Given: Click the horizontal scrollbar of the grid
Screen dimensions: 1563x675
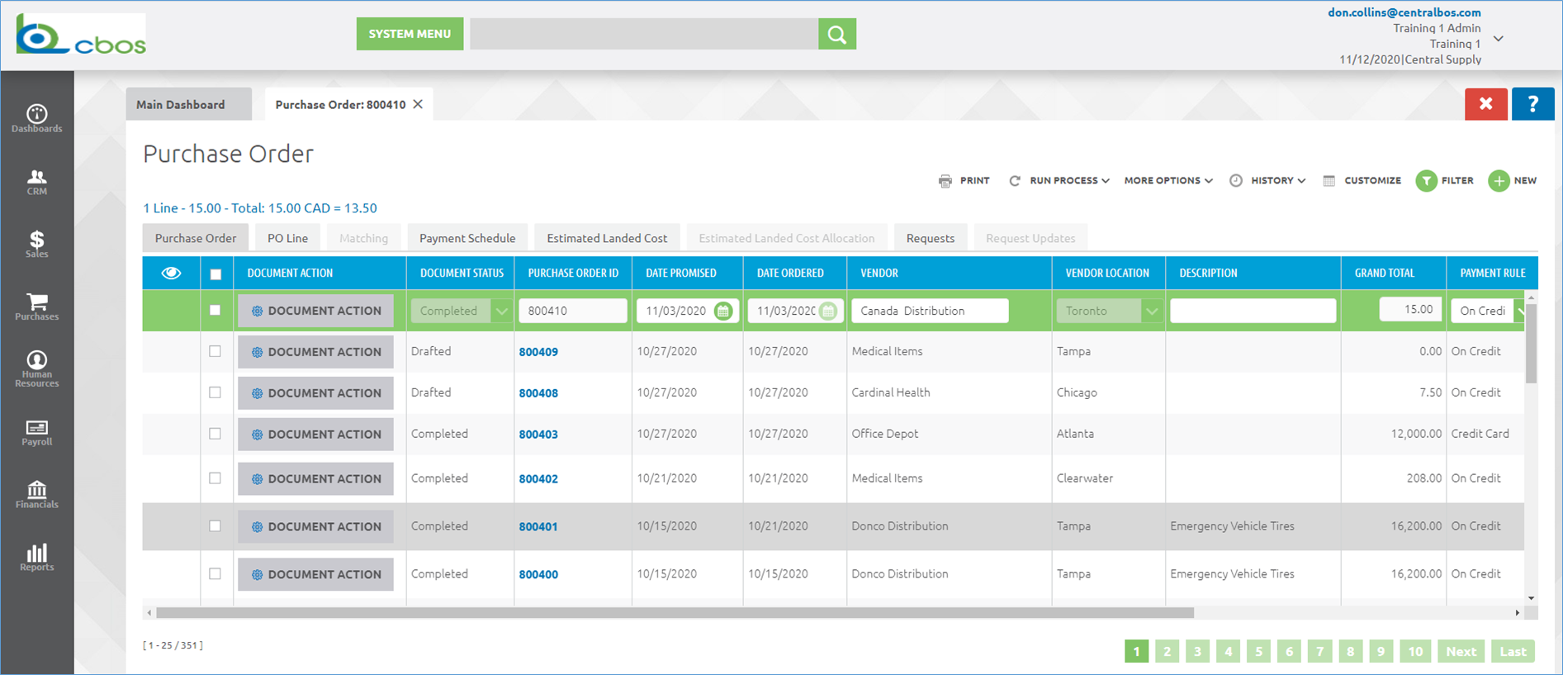Looking at the screenshot, I should pyautogui.click(x=675, y=613).
